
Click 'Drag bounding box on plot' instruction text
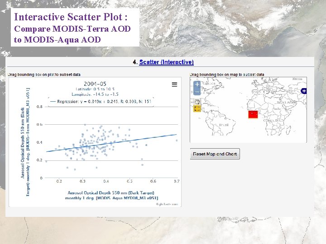click(x=44, y=75)
